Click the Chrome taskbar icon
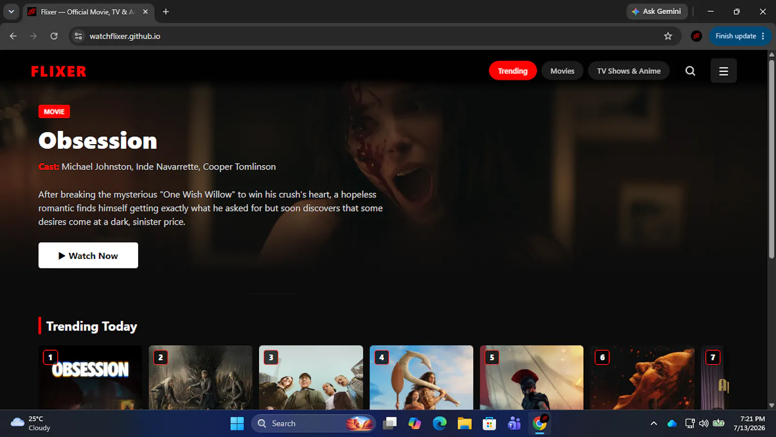 540,423
